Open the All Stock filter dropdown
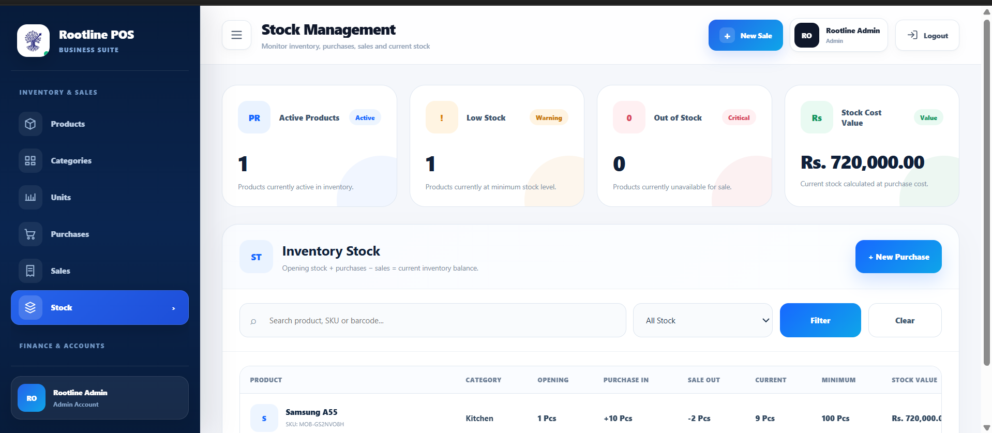The image size is (992, 433). point(703,320)
